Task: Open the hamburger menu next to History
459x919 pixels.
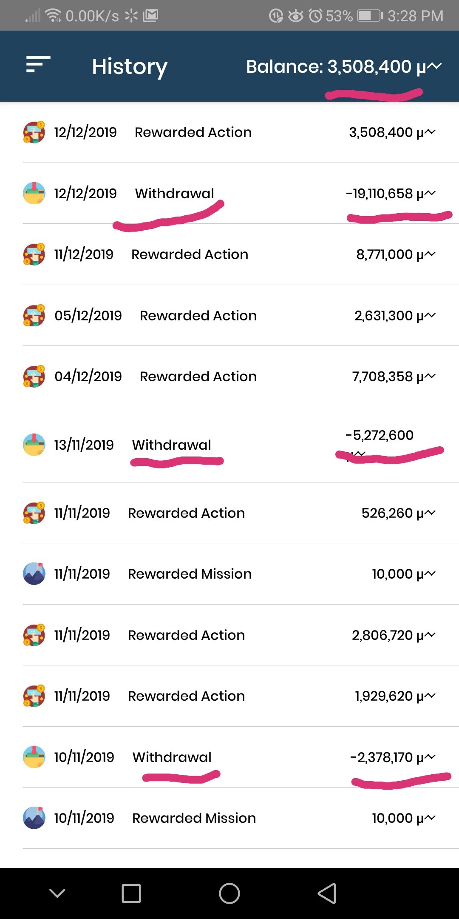Action: point(38,65)
